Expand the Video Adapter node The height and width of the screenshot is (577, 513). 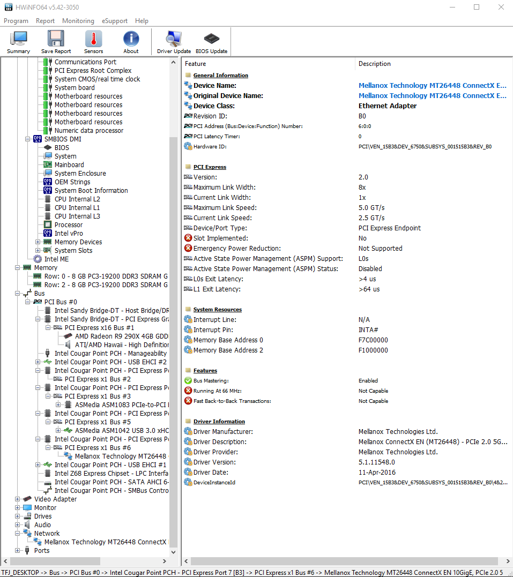(x=17, y=499)
